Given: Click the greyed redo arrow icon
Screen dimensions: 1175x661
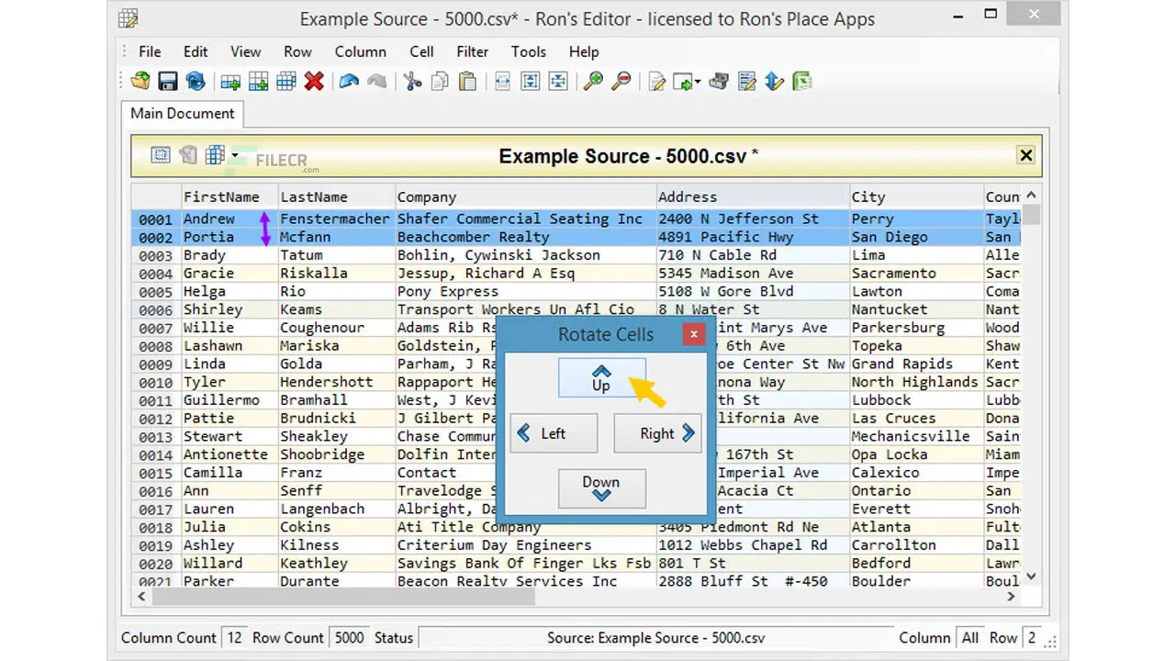Looking at the screenshot, I should coord(376,82).
